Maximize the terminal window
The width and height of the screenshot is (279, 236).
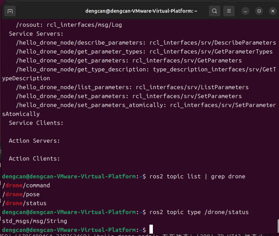259,11
